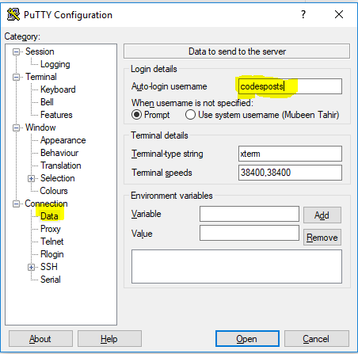Image resolution: width=358 pixels, height=354 pixels.
Task: Open the Logging category
Action: (55, 64)
